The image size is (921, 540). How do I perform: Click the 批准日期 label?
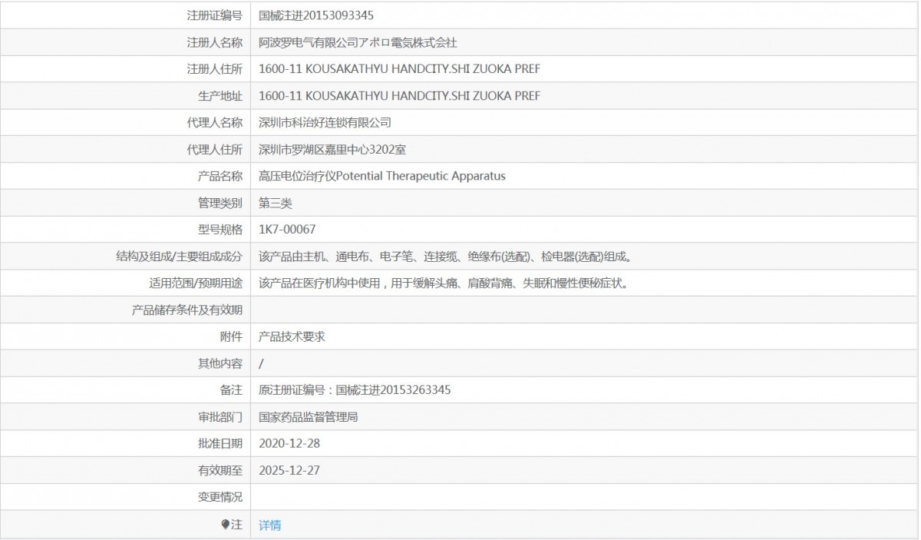[x=220, y=444]
